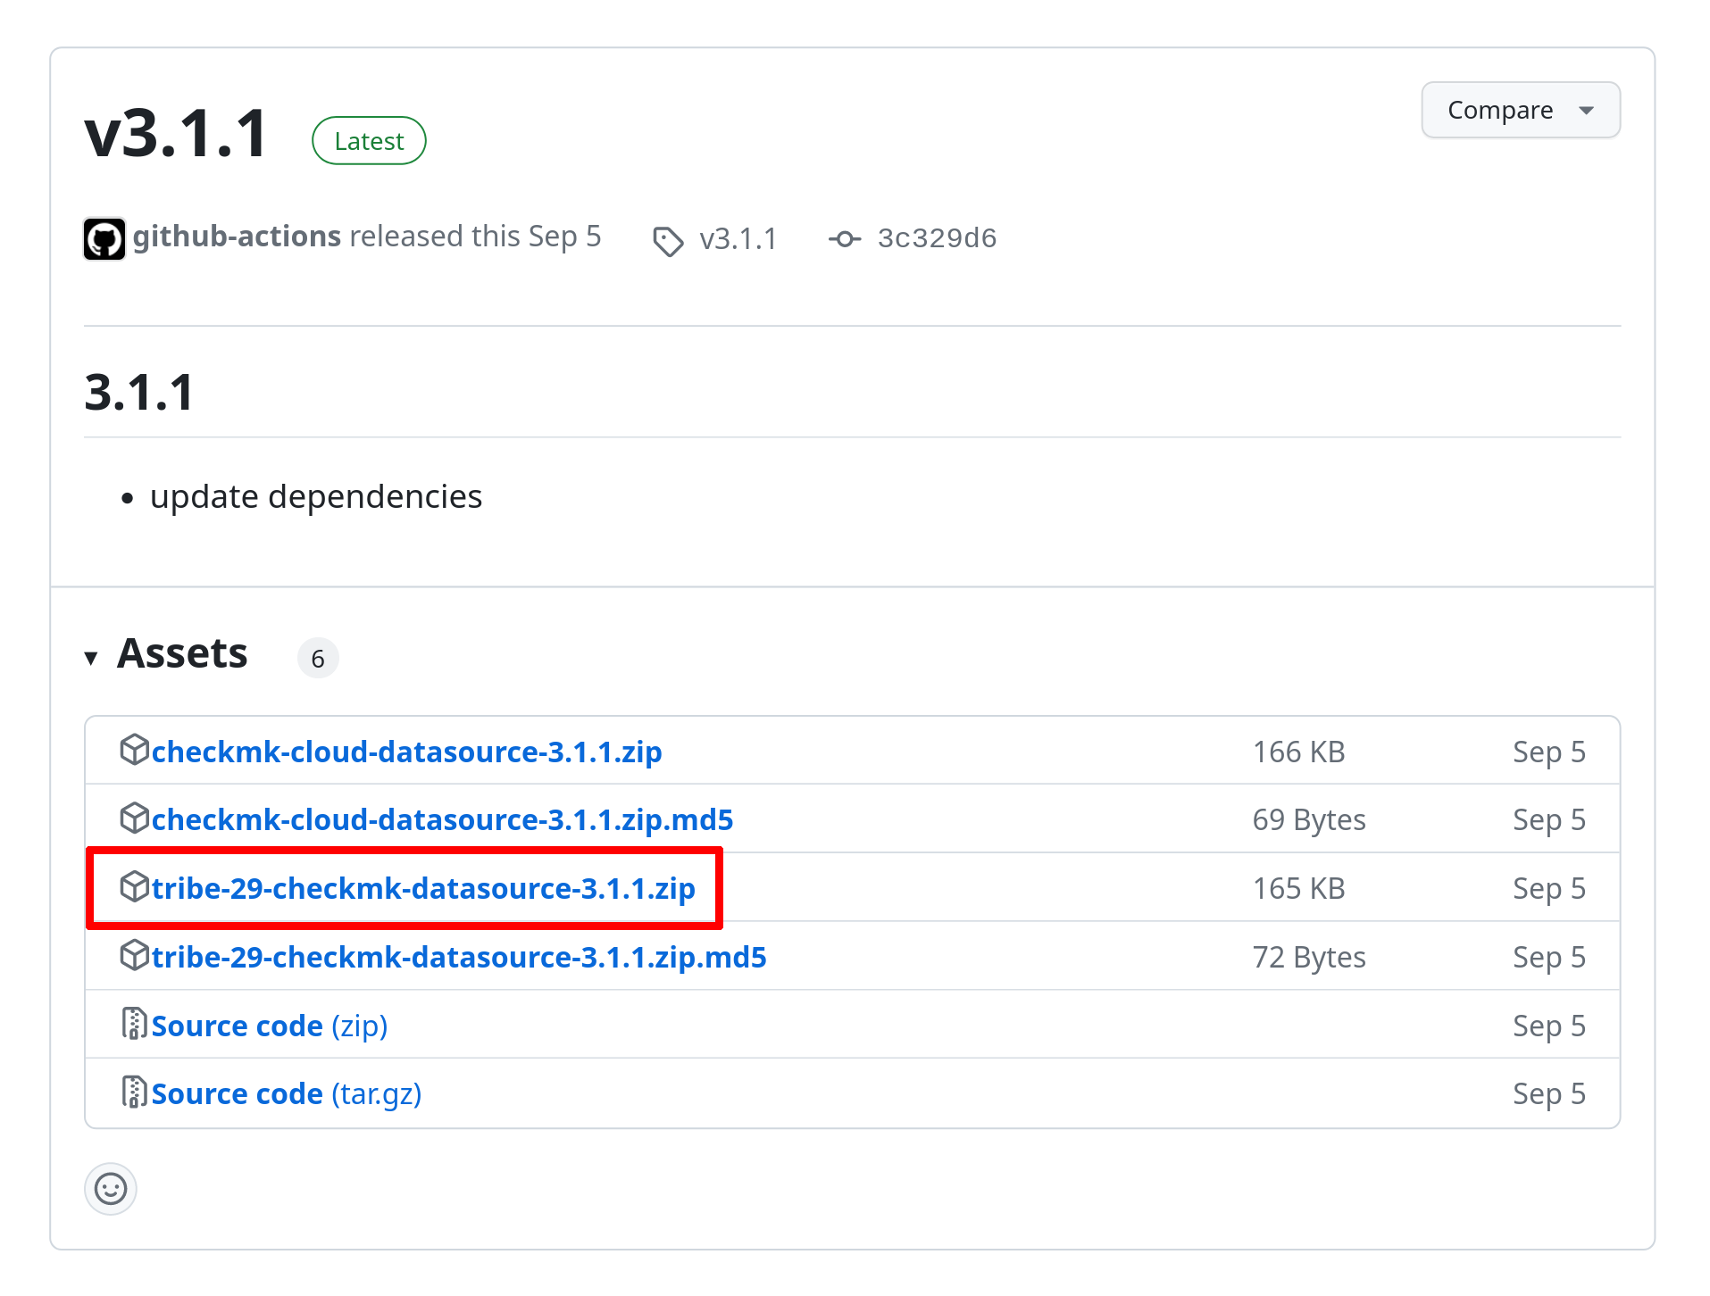Click package icon for checkmk-cloud-datasource-3.1.1.zip
This screenshot has width=1710, height=1296.
[x=134, y=750]
